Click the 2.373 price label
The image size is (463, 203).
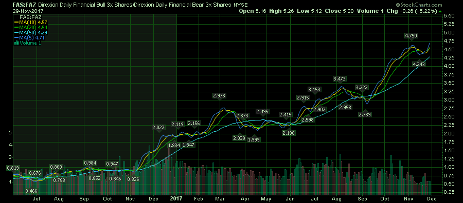click(242, 116)
